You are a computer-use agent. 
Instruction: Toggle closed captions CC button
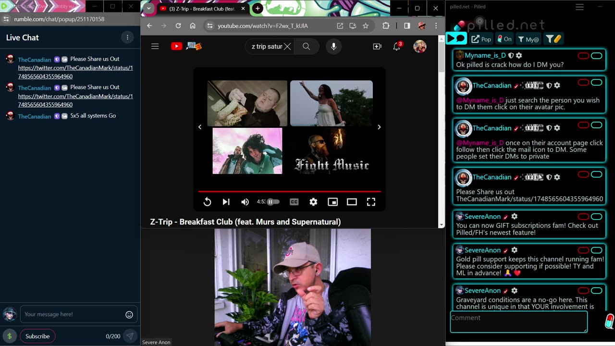(x=294, y=202)
